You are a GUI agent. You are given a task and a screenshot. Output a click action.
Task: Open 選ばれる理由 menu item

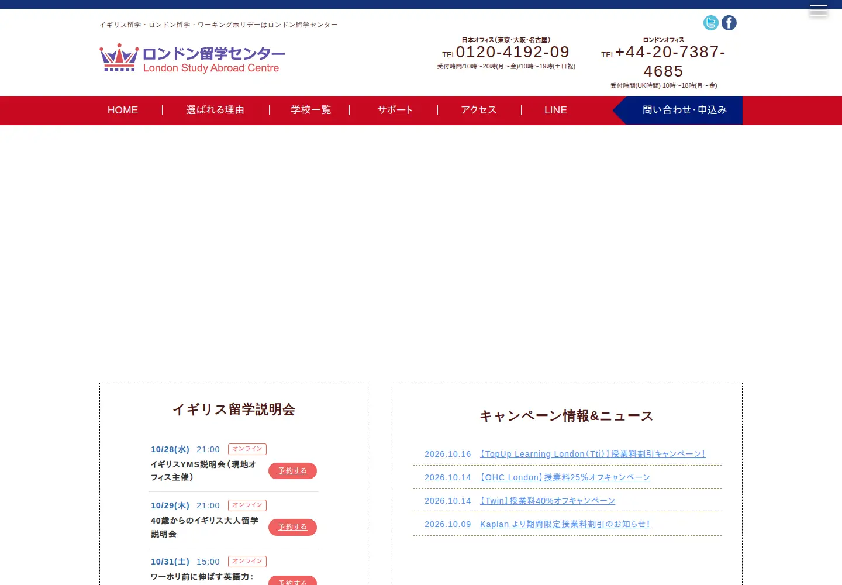(x=215, y=110)
